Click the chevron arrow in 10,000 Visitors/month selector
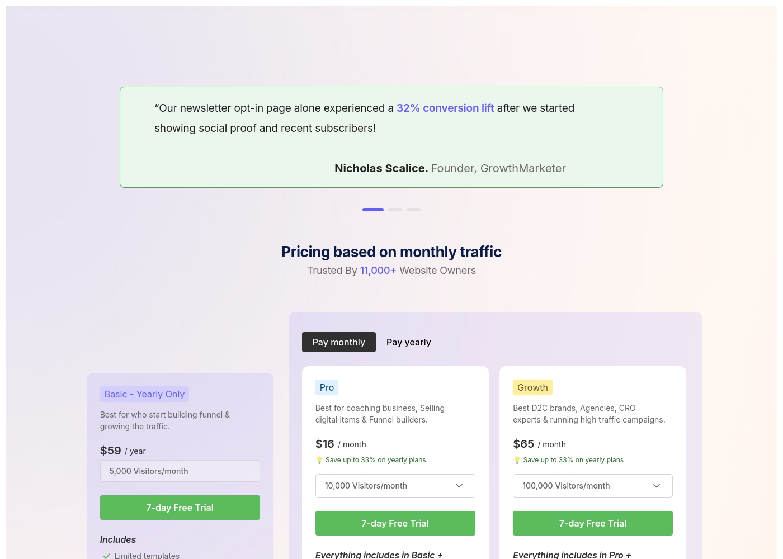The image size is (783, 559). click(x=459, y=486)
